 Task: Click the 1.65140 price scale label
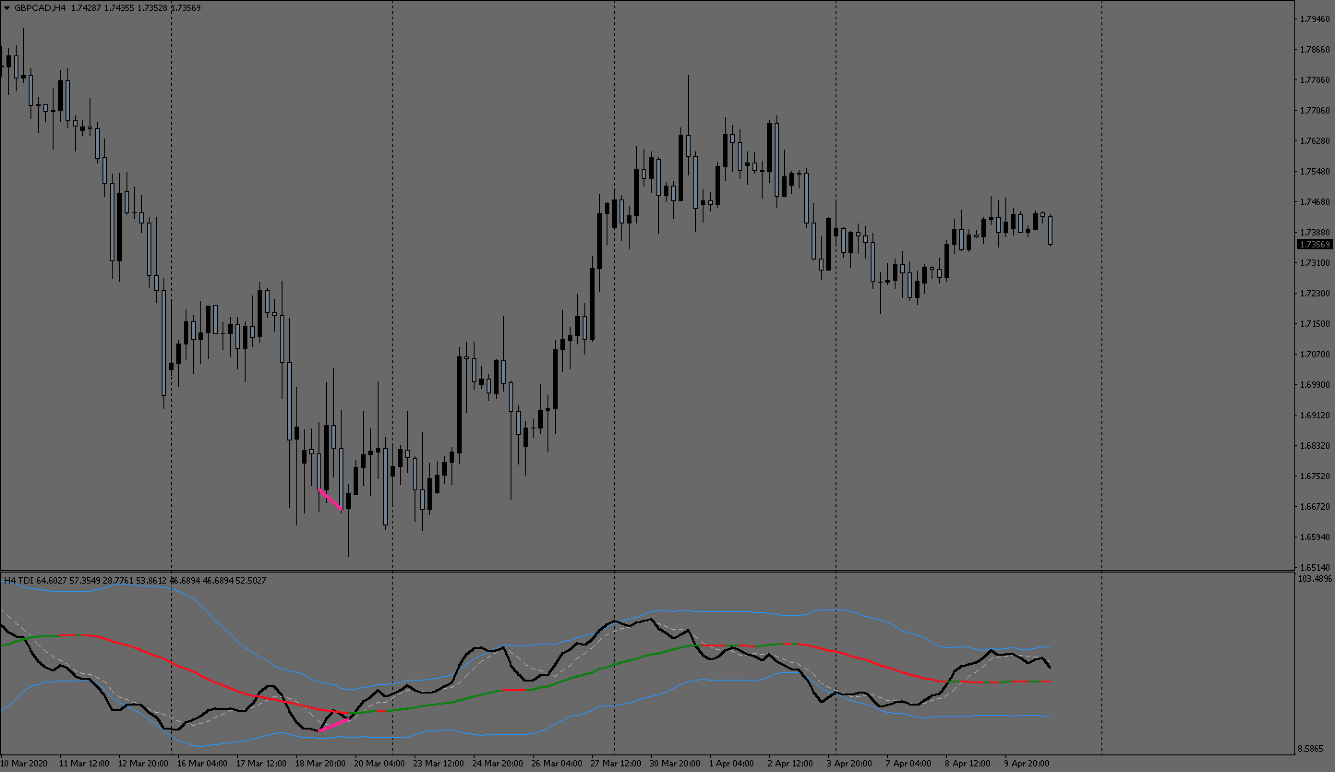click(1314, 567)
